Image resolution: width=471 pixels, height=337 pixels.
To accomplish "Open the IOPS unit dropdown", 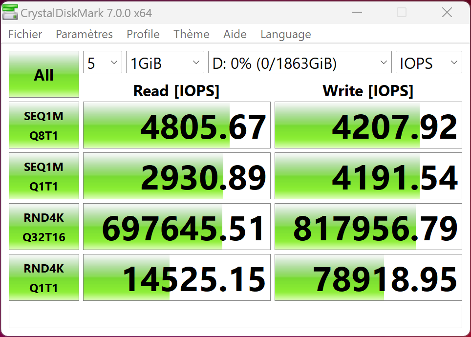I will (x=428, y=62).
